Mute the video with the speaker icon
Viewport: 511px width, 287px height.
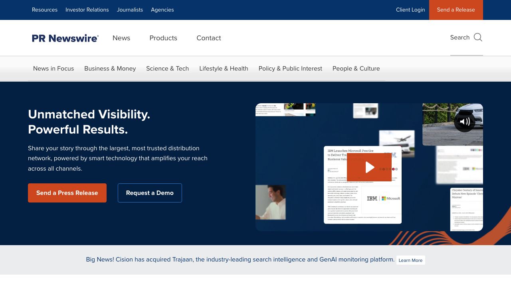(x=464, y=122)
